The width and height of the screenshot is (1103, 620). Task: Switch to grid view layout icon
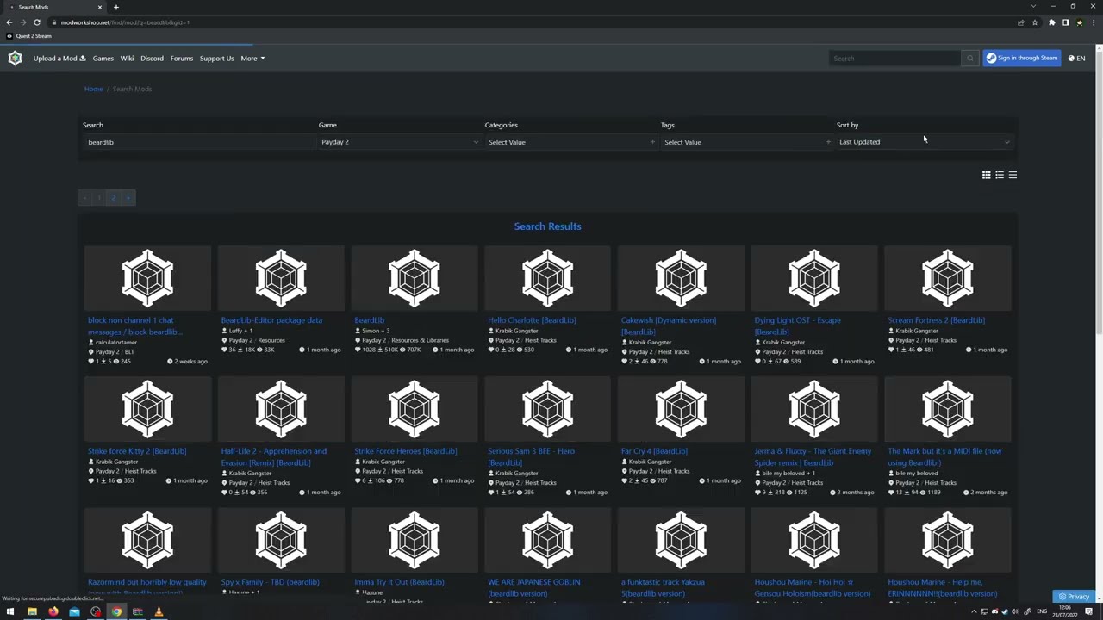986,175
